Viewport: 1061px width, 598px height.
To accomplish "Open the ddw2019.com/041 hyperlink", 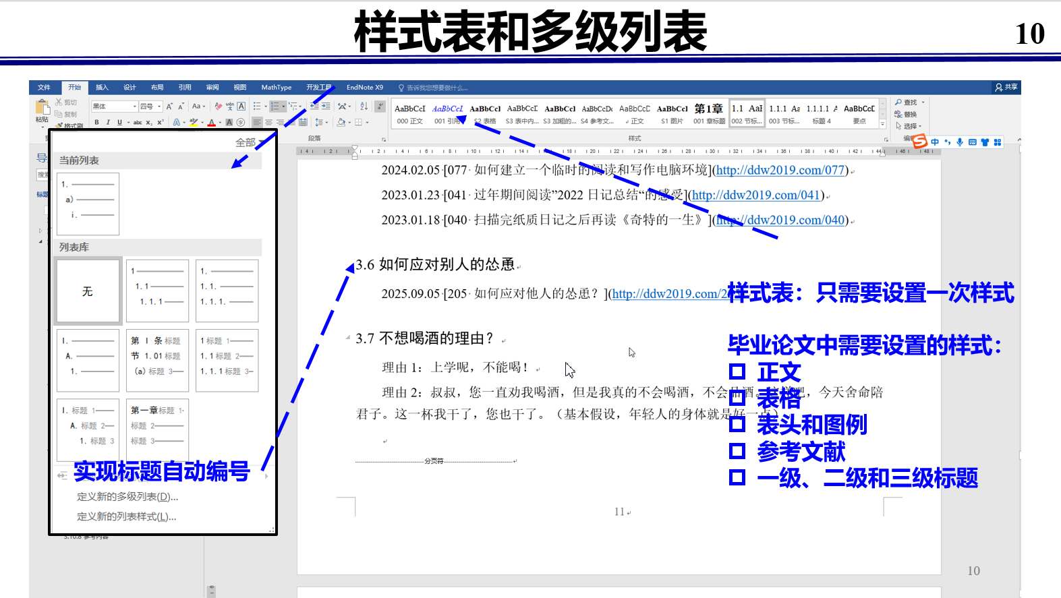I will (755, 195).
